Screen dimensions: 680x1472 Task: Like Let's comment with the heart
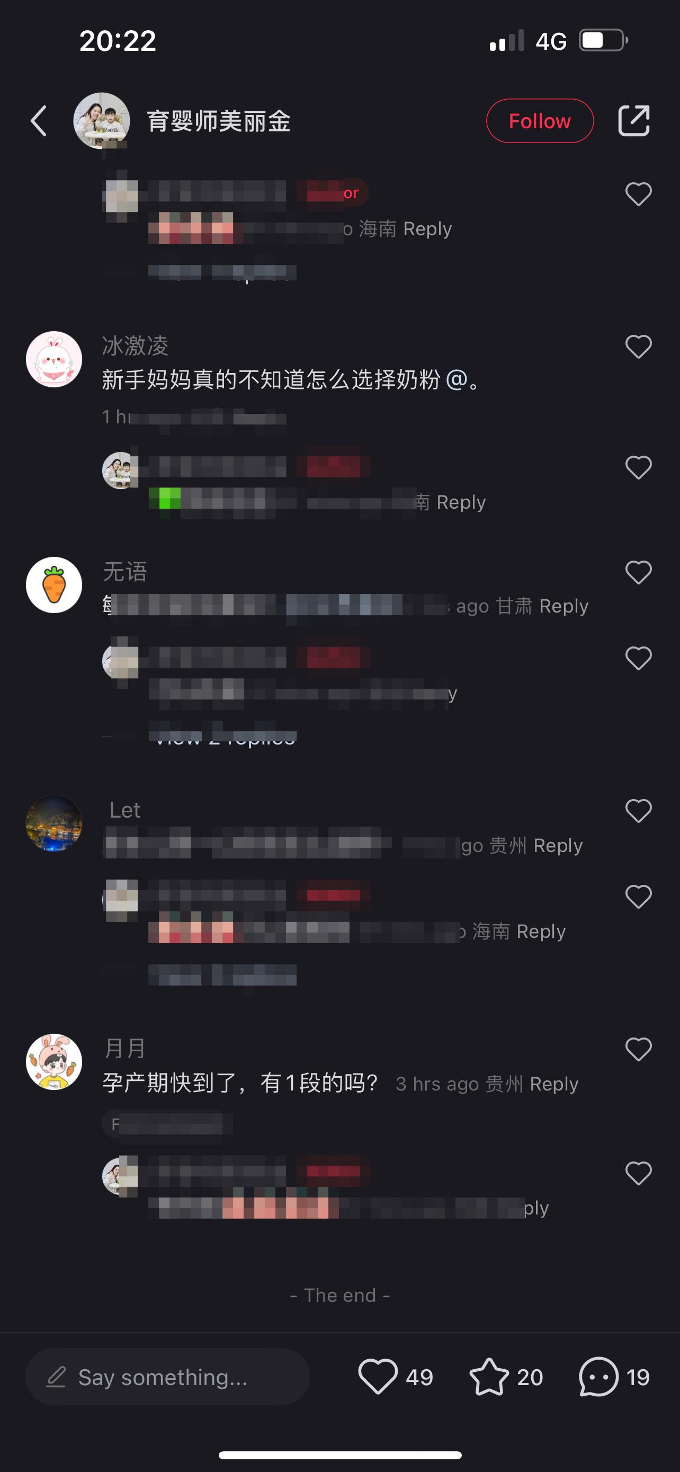coord(638,811)
